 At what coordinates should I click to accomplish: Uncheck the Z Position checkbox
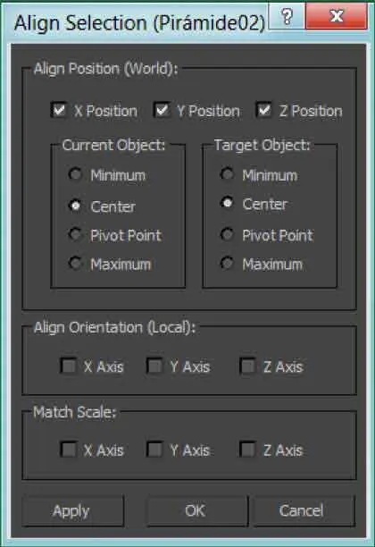point(263,110)
